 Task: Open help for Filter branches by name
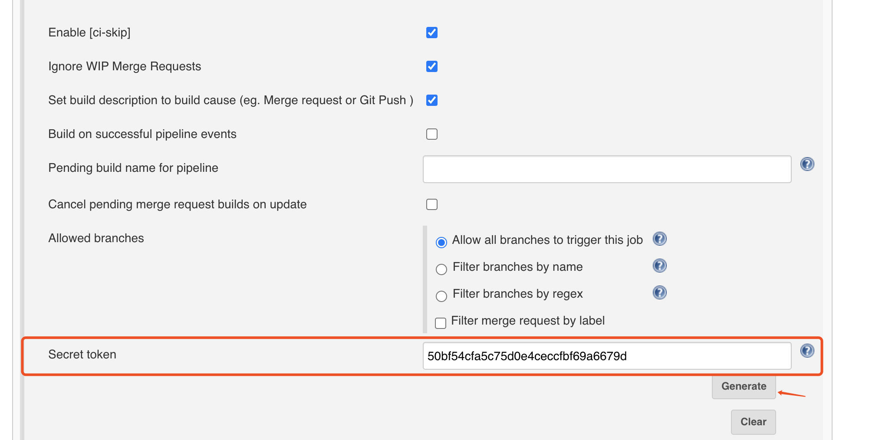(659, 266)
